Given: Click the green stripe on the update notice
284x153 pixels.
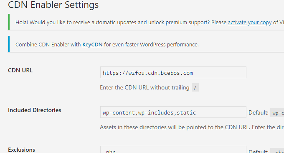Looking at the screenshot, I should [x=9, y=22].
